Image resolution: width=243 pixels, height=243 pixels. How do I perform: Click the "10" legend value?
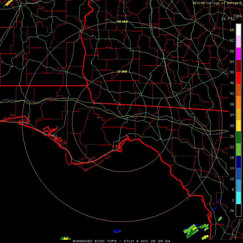[x=232, y=179]
